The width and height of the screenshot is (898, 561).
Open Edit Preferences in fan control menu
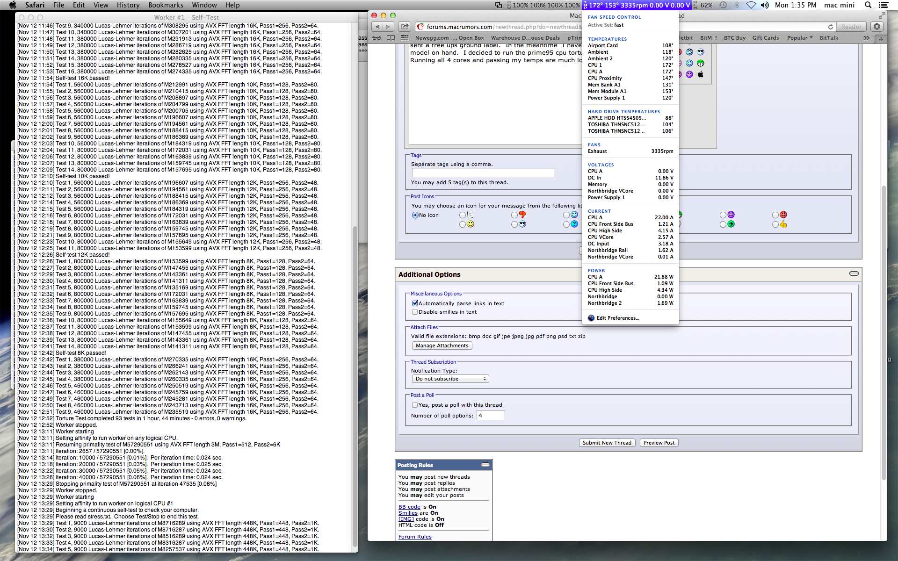pyautogui.click(x=618, y=318)
